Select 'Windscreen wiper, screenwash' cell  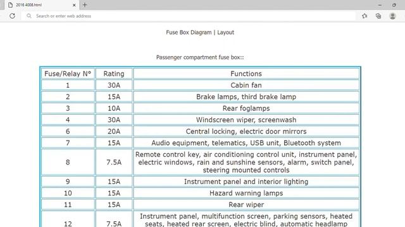(246, 120)
